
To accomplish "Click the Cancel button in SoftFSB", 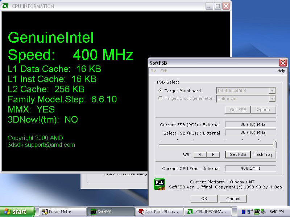I will 233,199.
